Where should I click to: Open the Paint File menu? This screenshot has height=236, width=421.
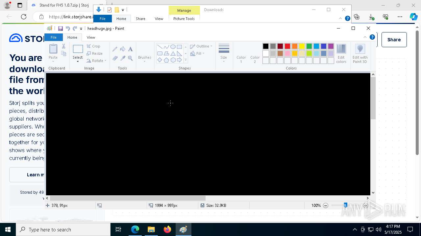click(x=53, y=37)
